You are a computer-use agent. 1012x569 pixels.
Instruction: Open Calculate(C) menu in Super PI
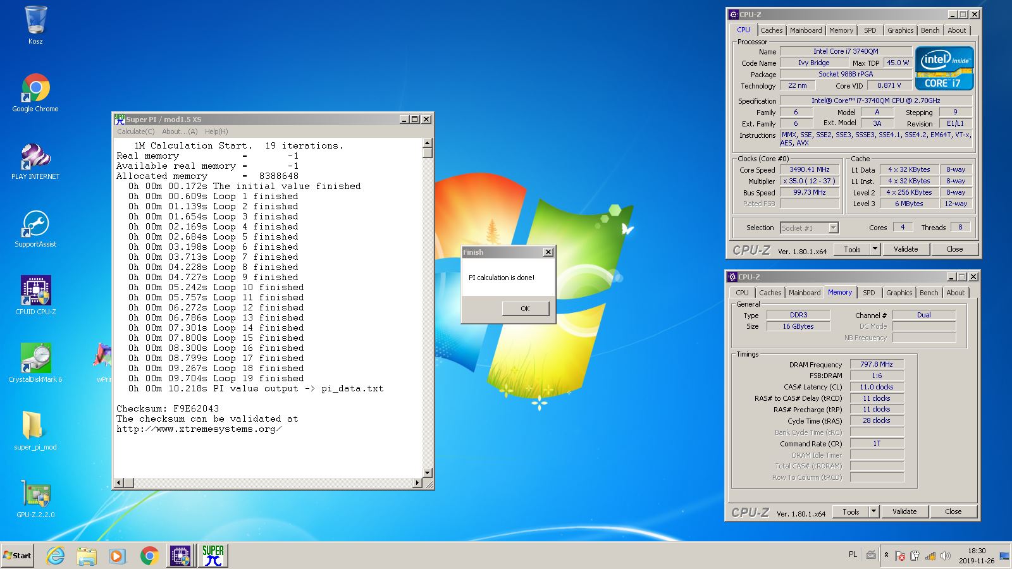[135, 132]
